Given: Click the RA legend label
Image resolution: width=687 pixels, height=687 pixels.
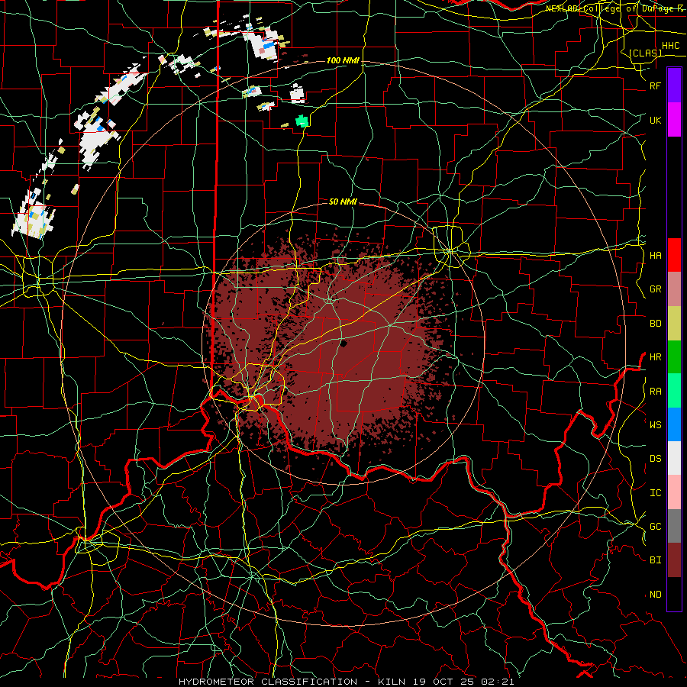Looking at the screenshot, I should (x=656, y=392).
